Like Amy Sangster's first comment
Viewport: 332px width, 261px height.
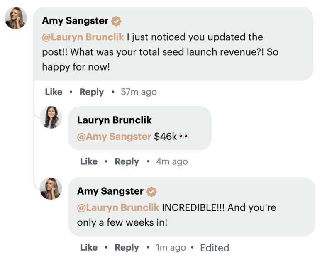tap(54, 92)
